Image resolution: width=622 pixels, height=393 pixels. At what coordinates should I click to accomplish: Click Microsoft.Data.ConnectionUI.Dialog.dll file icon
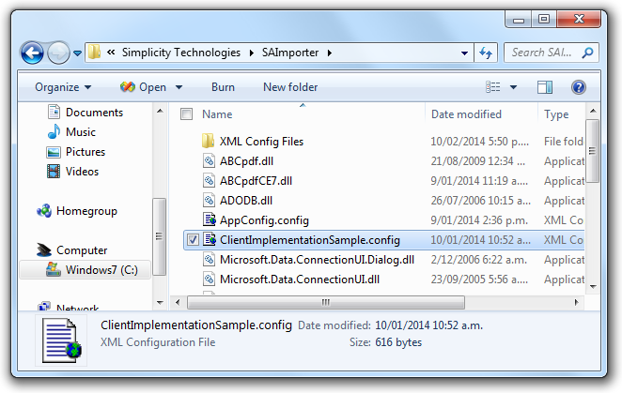pos(209,259)
